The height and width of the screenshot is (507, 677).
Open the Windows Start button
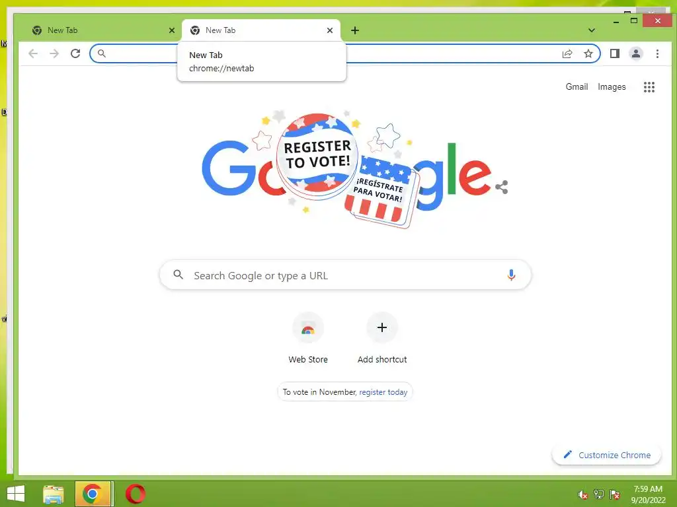click(x=16, y=494)
